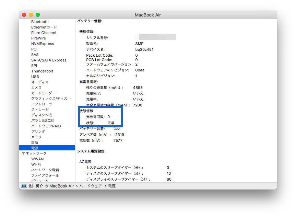296x217 pixels.
Task: Select プリンタ sidebar item
Action: [x=38, y=132]
